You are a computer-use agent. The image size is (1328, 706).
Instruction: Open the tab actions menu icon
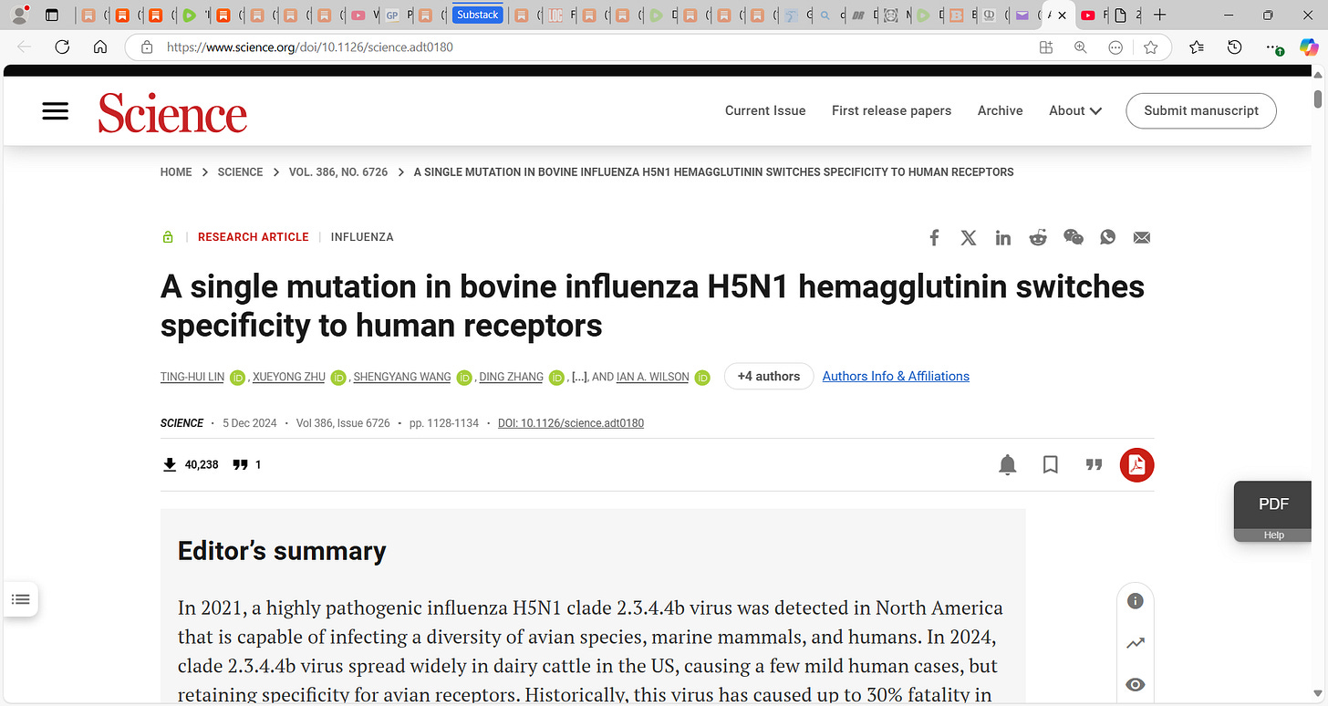pos(52,15)
